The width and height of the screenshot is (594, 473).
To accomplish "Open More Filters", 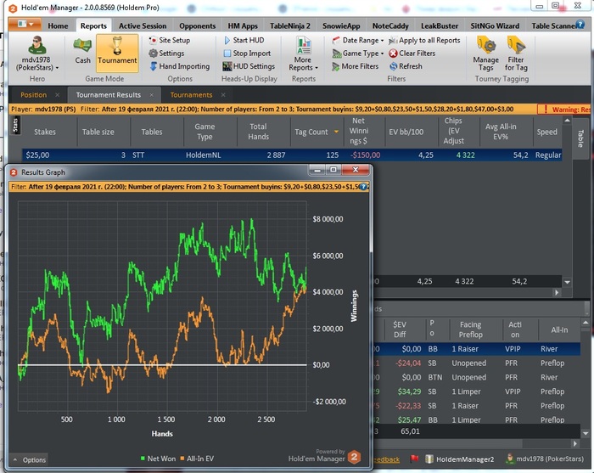I will [356, 66].
